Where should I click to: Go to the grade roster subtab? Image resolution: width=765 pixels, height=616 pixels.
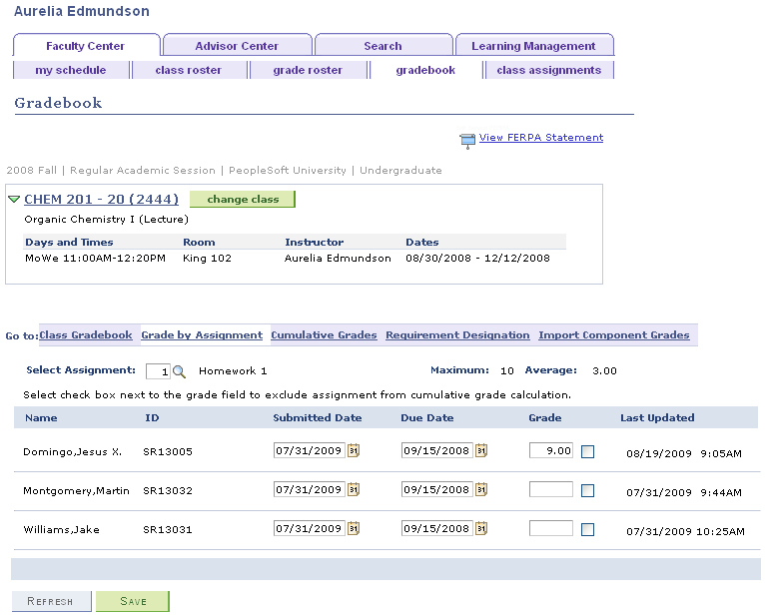point(308,70)
